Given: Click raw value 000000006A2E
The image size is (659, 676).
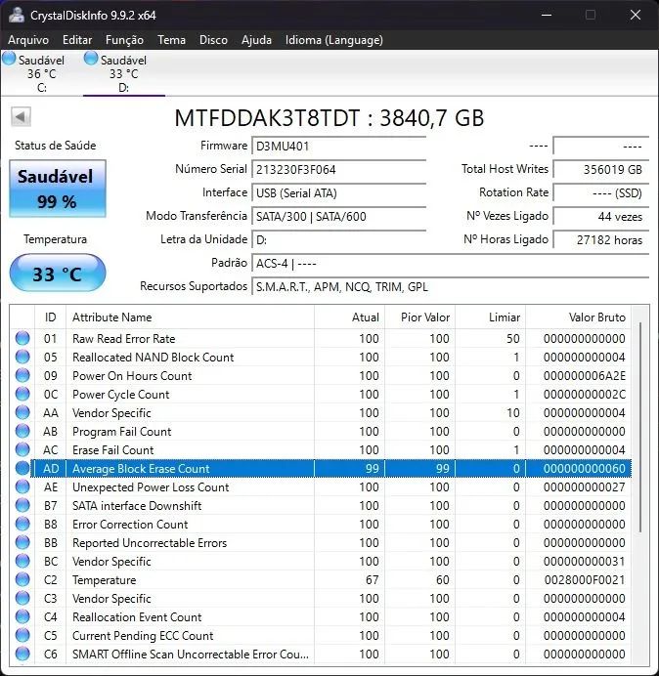Looking at the screenshot, I should click(585, 376).
